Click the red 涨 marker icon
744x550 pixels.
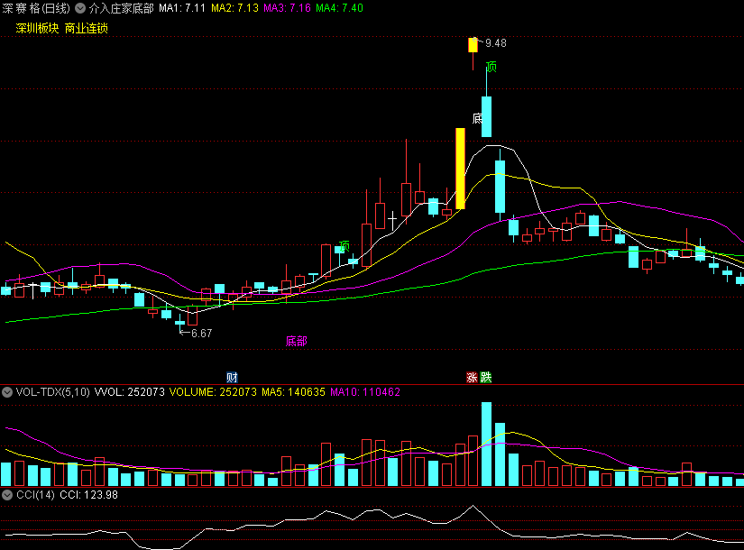click(x=472, y=377)
